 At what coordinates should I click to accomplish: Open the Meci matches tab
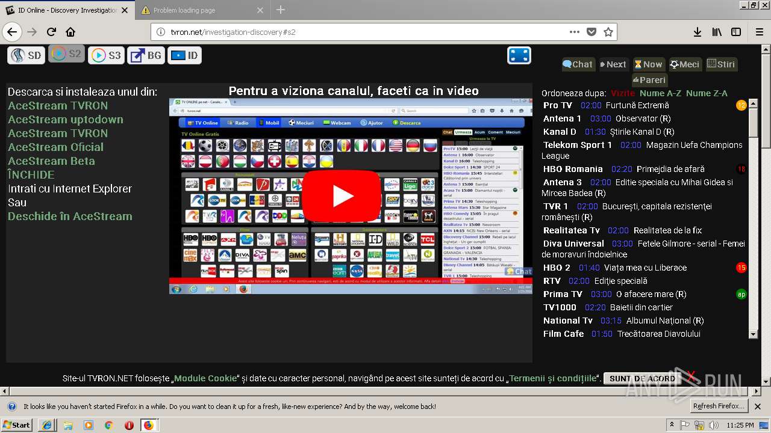[x=685, y=64]
